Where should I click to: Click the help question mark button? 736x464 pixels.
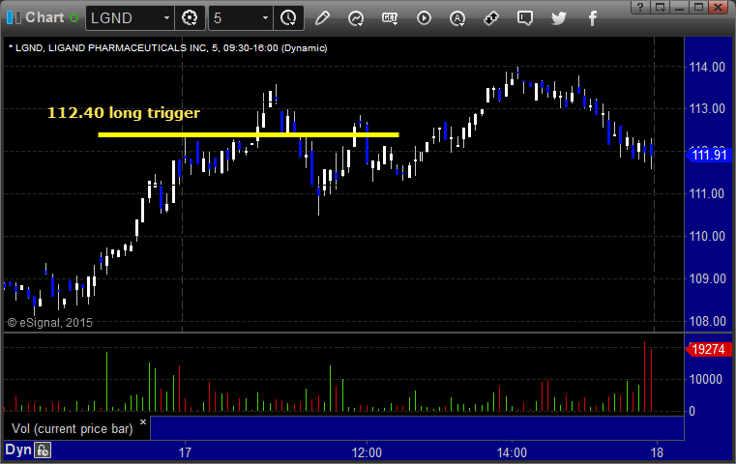(x=640, y=7)
